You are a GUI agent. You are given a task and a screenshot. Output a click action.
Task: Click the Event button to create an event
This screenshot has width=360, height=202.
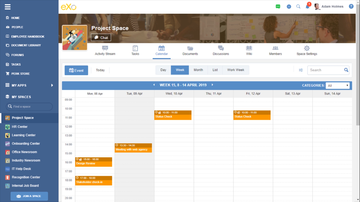tap(76, 70)
